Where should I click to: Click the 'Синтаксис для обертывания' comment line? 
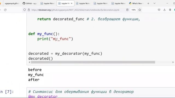[x=81, y=92]
